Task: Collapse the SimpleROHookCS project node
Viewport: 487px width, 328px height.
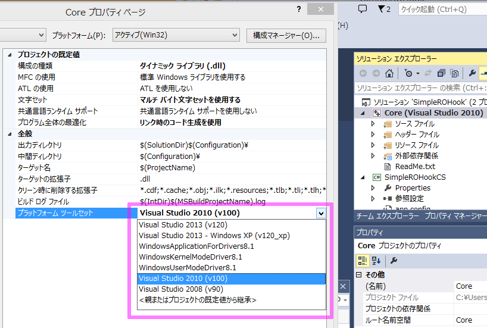Action: click(x=363, y=177)
